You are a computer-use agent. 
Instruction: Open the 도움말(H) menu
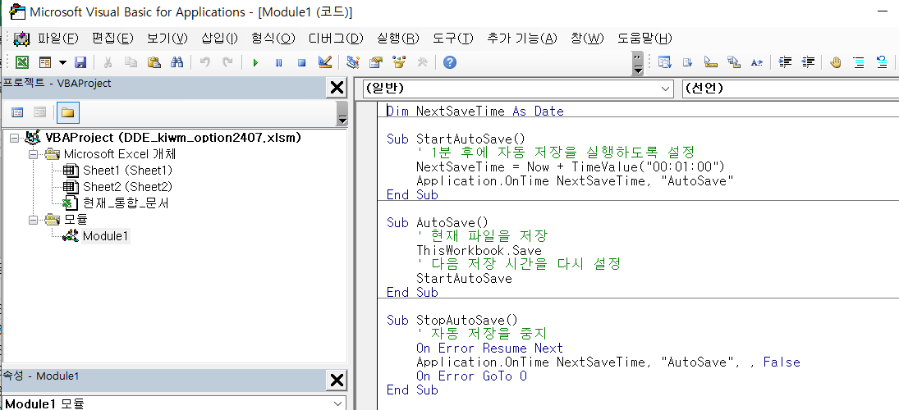click(644, 39)
